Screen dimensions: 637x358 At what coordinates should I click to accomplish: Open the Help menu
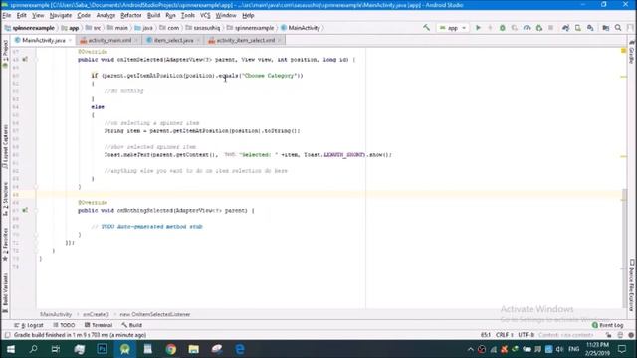point(248,16)
